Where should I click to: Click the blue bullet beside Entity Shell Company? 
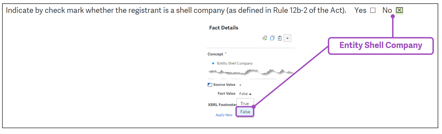click(x=213, y=63)
